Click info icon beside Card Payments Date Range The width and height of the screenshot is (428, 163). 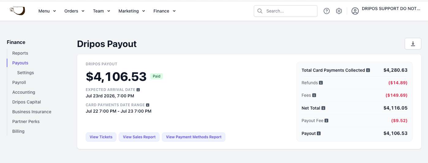tap(148, 105)
